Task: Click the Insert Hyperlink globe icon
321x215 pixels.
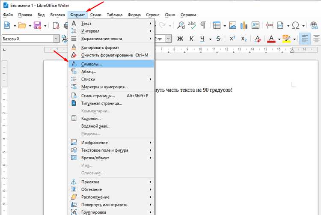Action: [x=314, y=25]
